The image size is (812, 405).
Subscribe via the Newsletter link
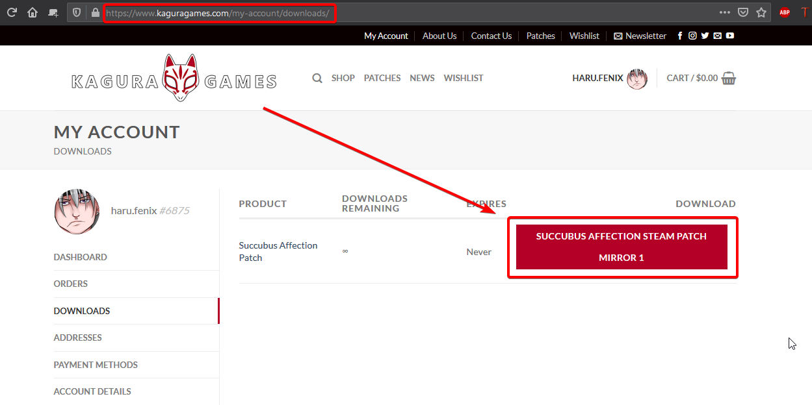coord(640,36)
